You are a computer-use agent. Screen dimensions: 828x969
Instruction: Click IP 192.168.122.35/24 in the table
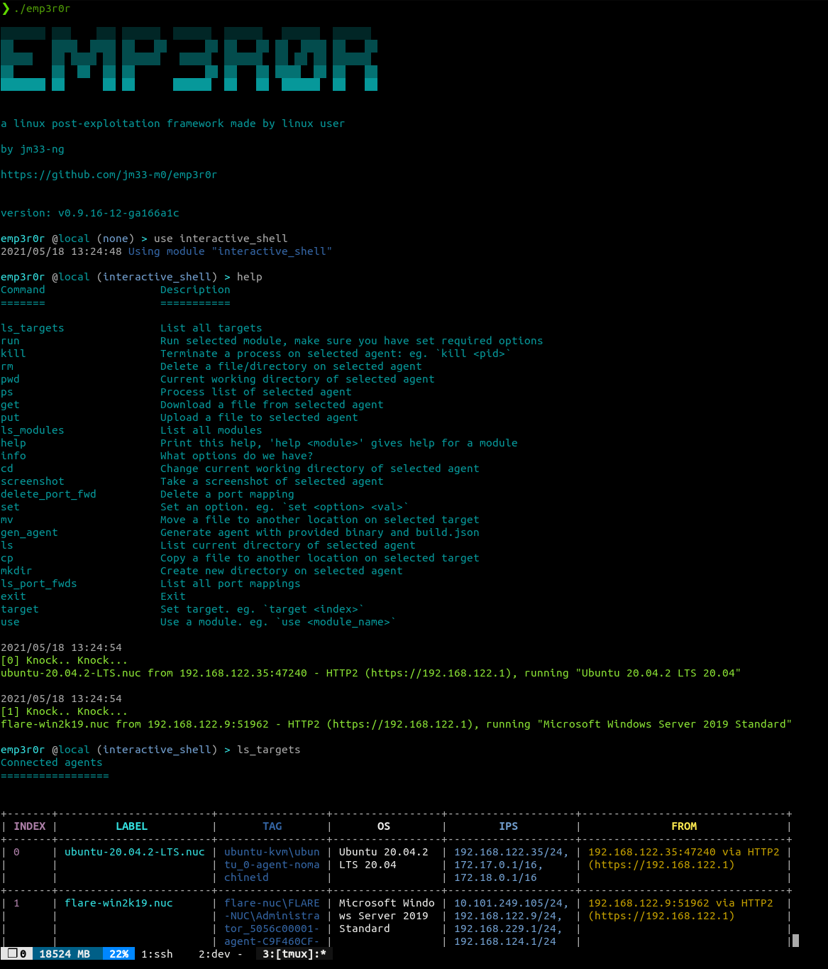(x=508, y=852)
